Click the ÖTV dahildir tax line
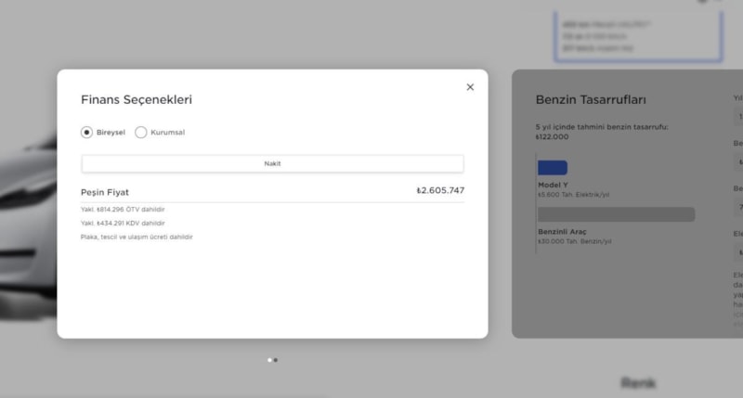The width and height of the screenshot is (743, 398). 123,210
